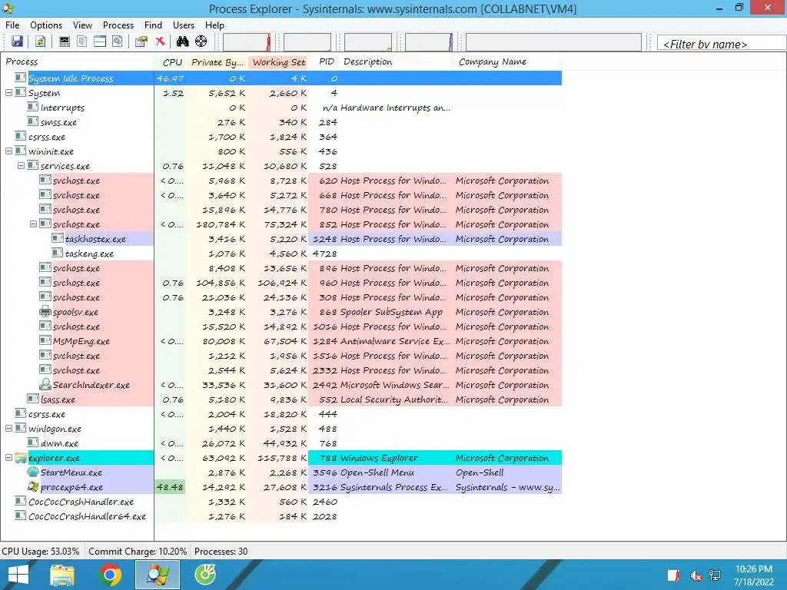Screen dimensions: 787x590
Task: Open System Information from toolbar icon
Action: (x=65, y=41)
